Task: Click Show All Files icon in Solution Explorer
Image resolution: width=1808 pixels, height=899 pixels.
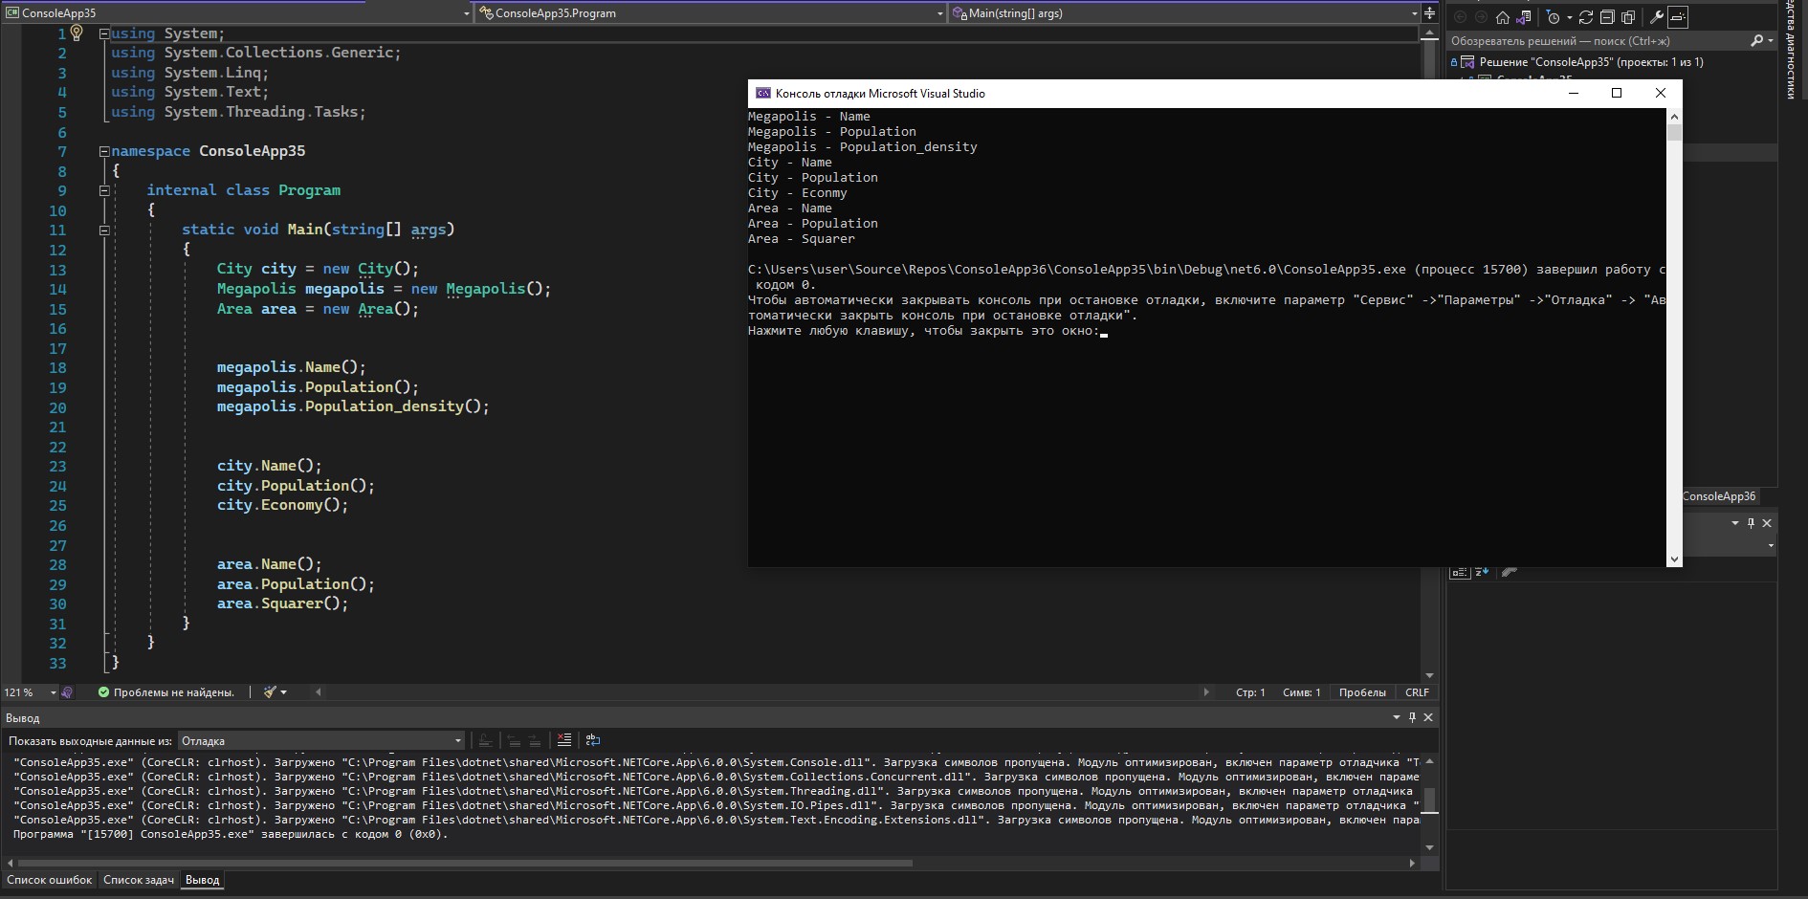Action: tap(1628, 17)
